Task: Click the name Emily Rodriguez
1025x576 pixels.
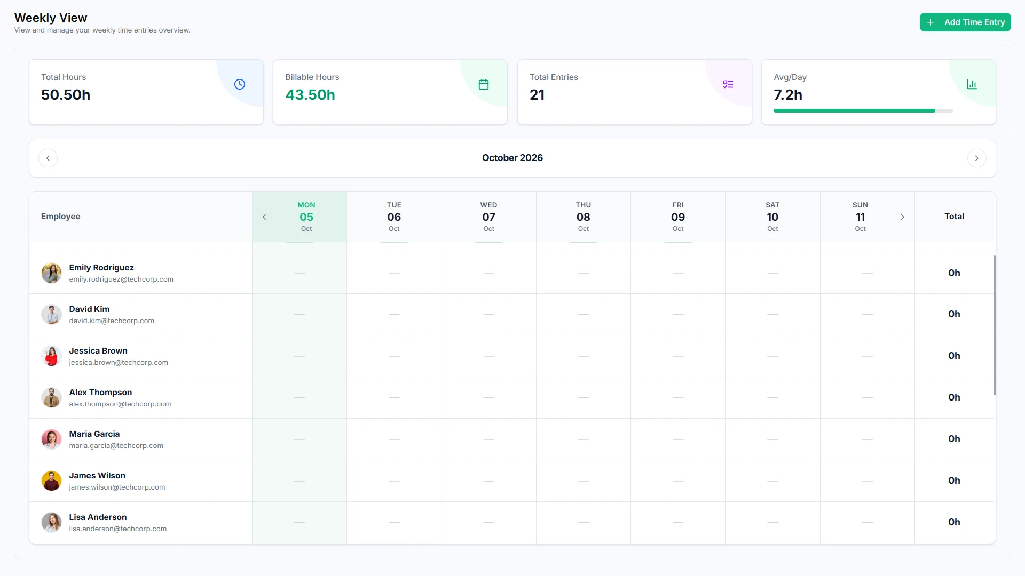Action: click(x=101, y=268)
